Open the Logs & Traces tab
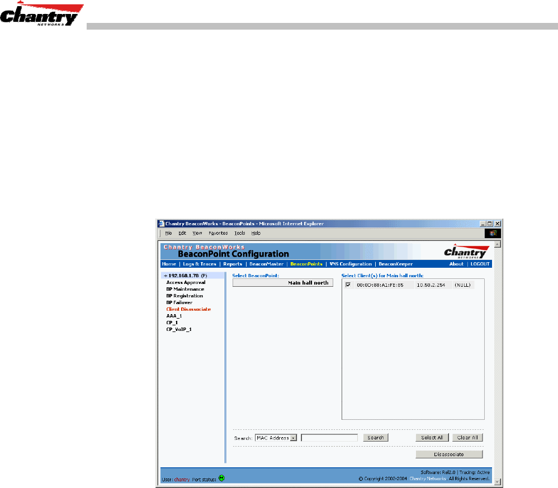Screen dimensions: 558x488 (x=200, y=264)
